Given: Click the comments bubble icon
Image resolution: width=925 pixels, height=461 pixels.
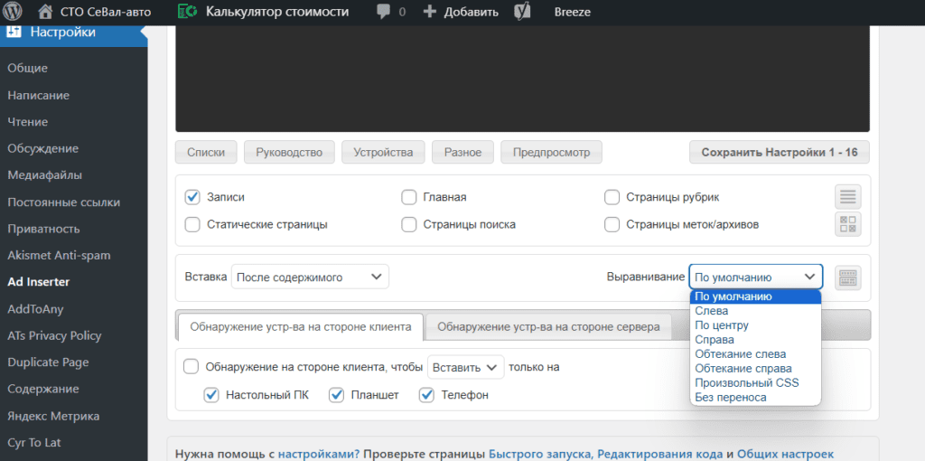Looking at the screenshot, I should point(384,11).
